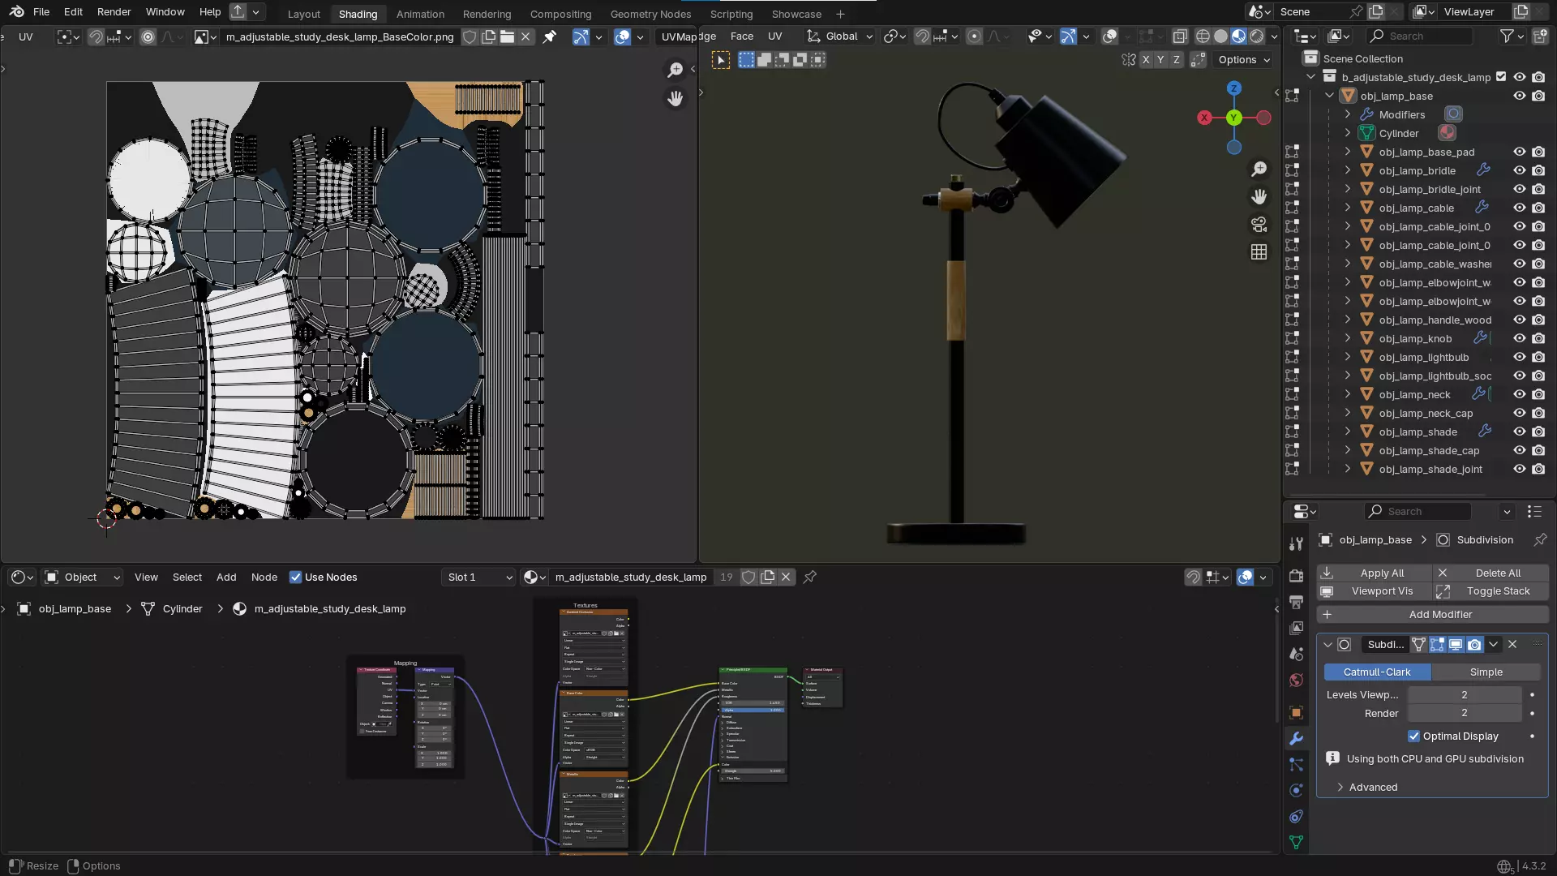Screen dimensions: 1557x876
Task: Open the Object Data green triangle tab
Action: click(1296, 843)
